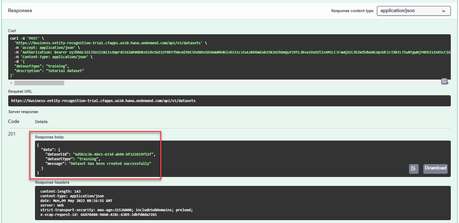Click the curl box horizontal scrollbar thumb
The height and width of the screenshot is (223, 459).
point(39,83)
